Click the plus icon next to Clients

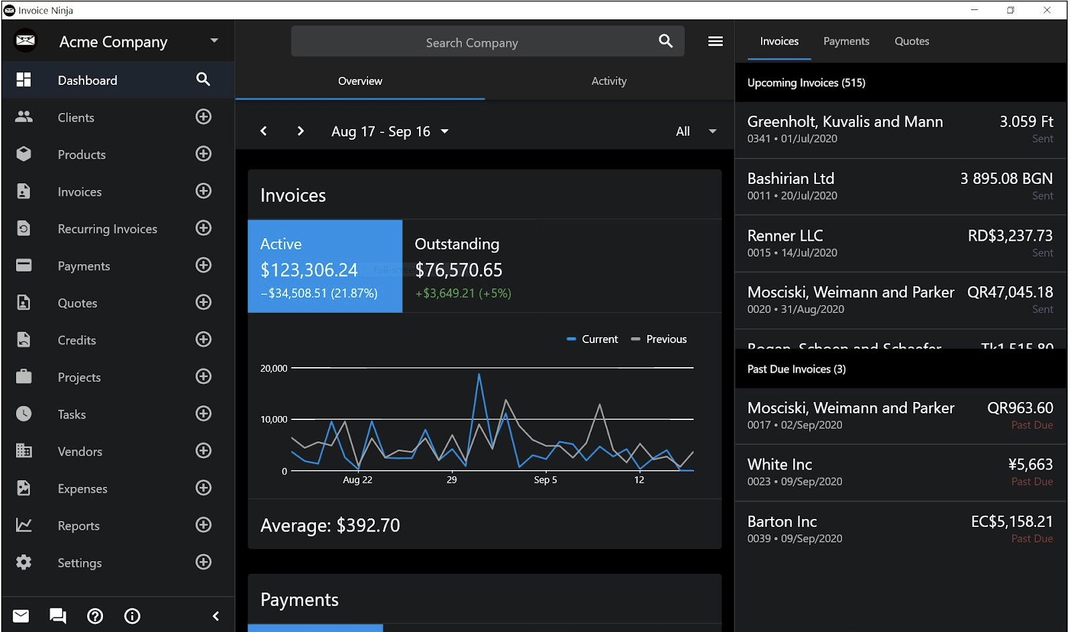pyautogui.click(x=203, y=117)
